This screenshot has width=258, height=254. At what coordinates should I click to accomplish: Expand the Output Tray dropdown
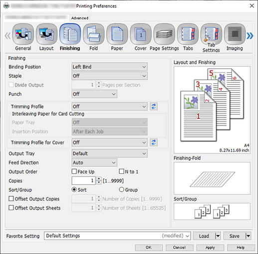(x=109, y=153)
